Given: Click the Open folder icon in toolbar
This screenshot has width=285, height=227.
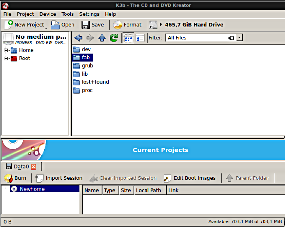Looking at the screenshot, I should pyautogui.click(x=55, y=25).
